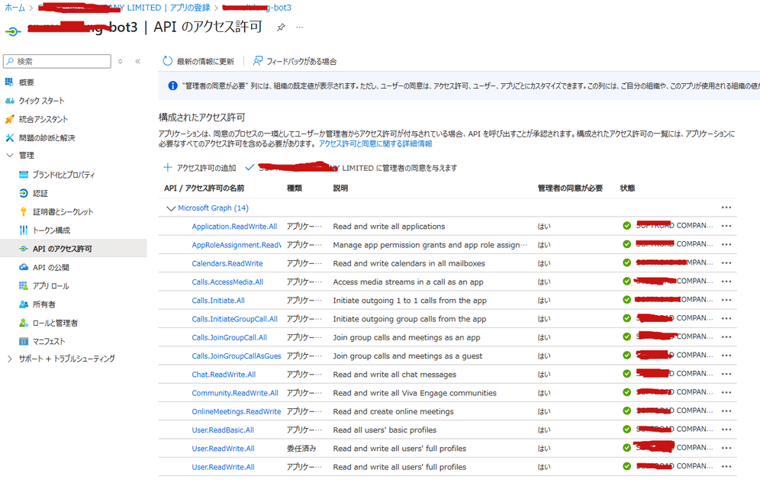This screenshot has height=483, width=760.
Task: Open ellipsis menu for Calendars.ReadWrite row
Action: 726,263
